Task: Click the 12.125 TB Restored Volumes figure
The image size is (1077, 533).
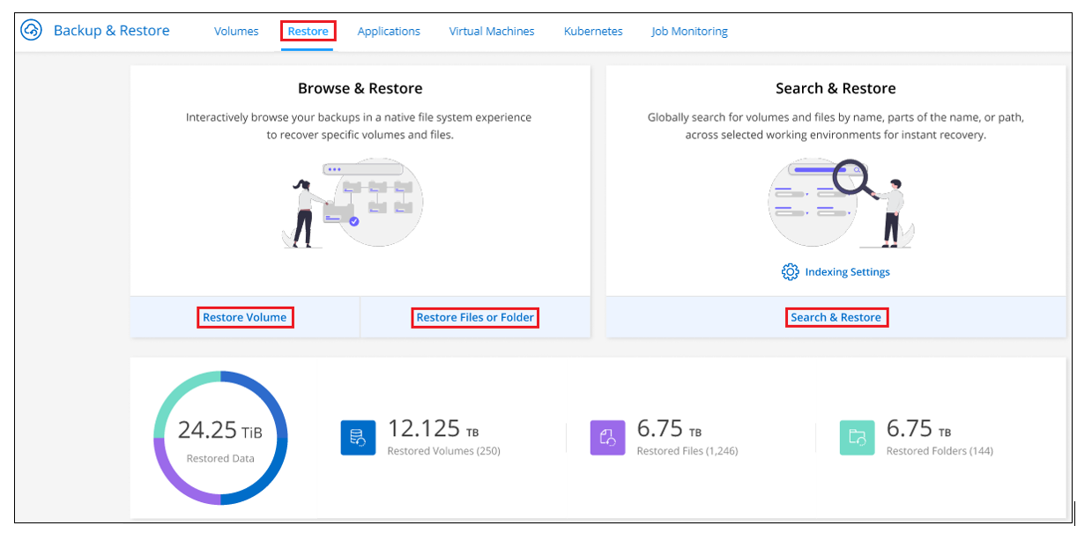Action: click(x=434, y=429)
